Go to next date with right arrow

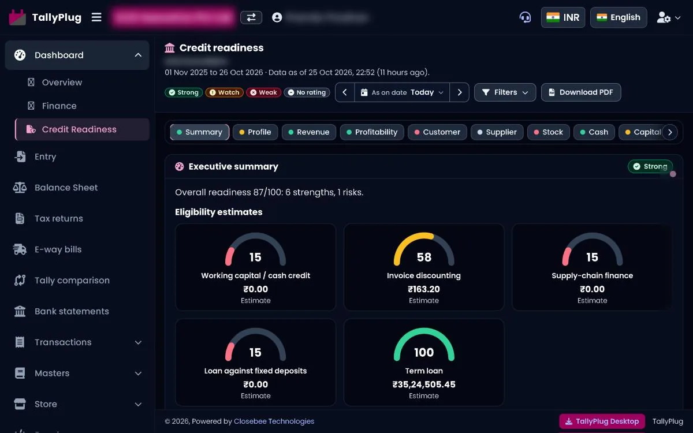pyautogui.click(x=460, y=92)
